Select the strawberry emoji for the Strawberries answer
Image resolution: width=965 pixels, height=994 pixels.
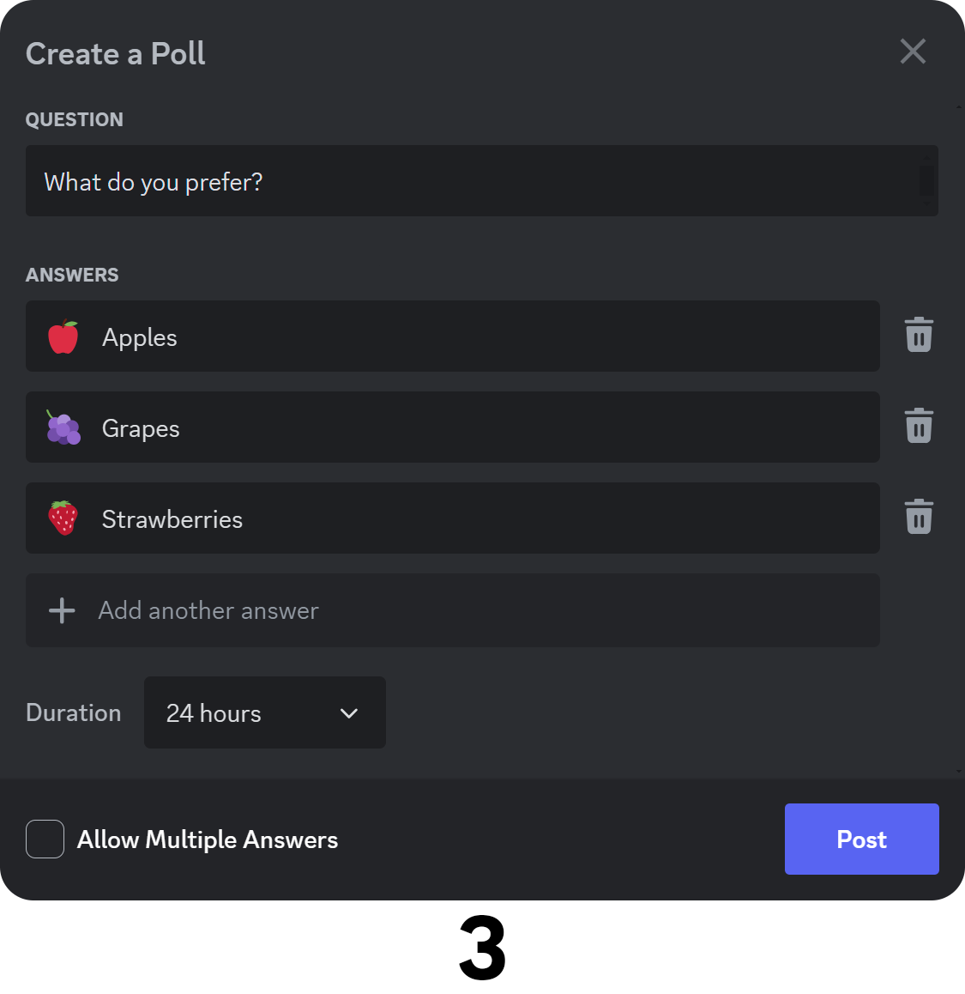click(x=61, y=518)
